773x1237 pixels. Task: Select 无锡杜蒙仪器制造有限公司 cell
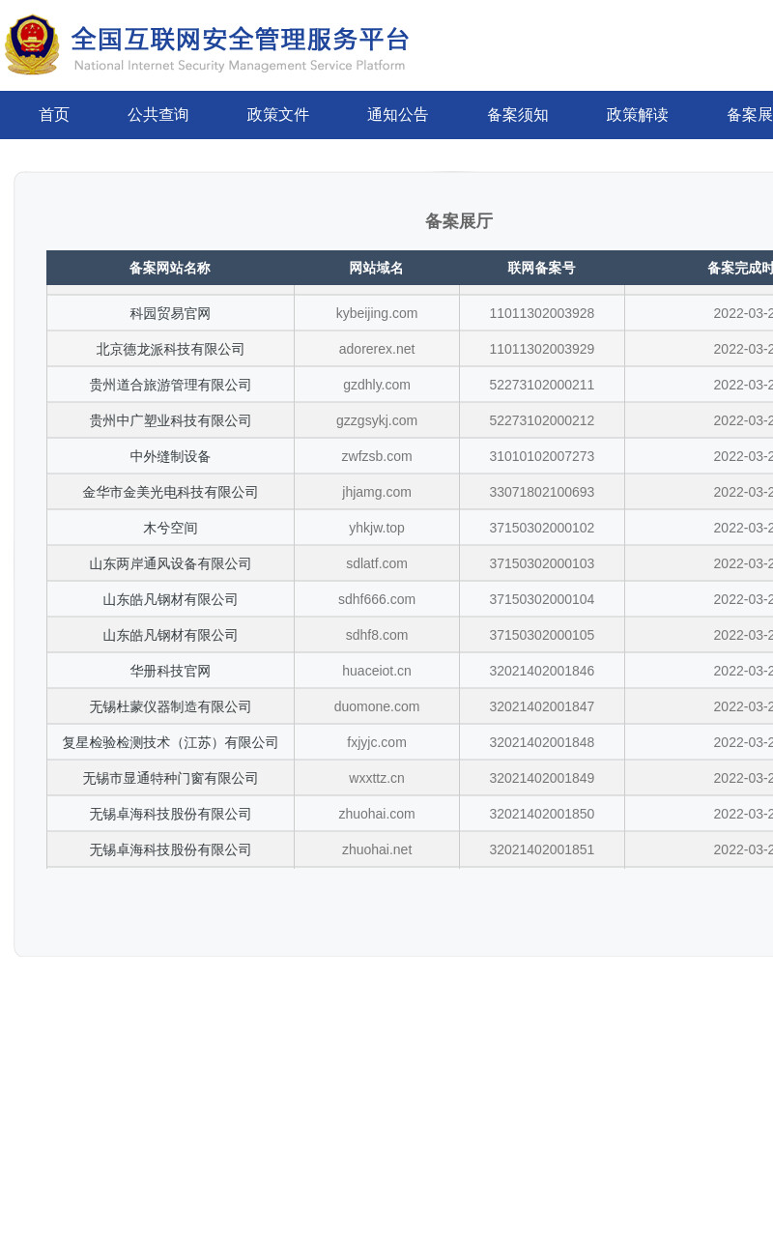(x=170, y=706)
